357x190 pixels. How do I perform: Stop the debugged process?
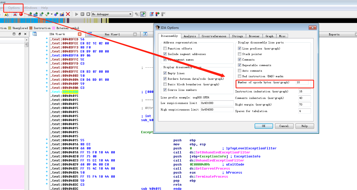[x=88, y=14]
